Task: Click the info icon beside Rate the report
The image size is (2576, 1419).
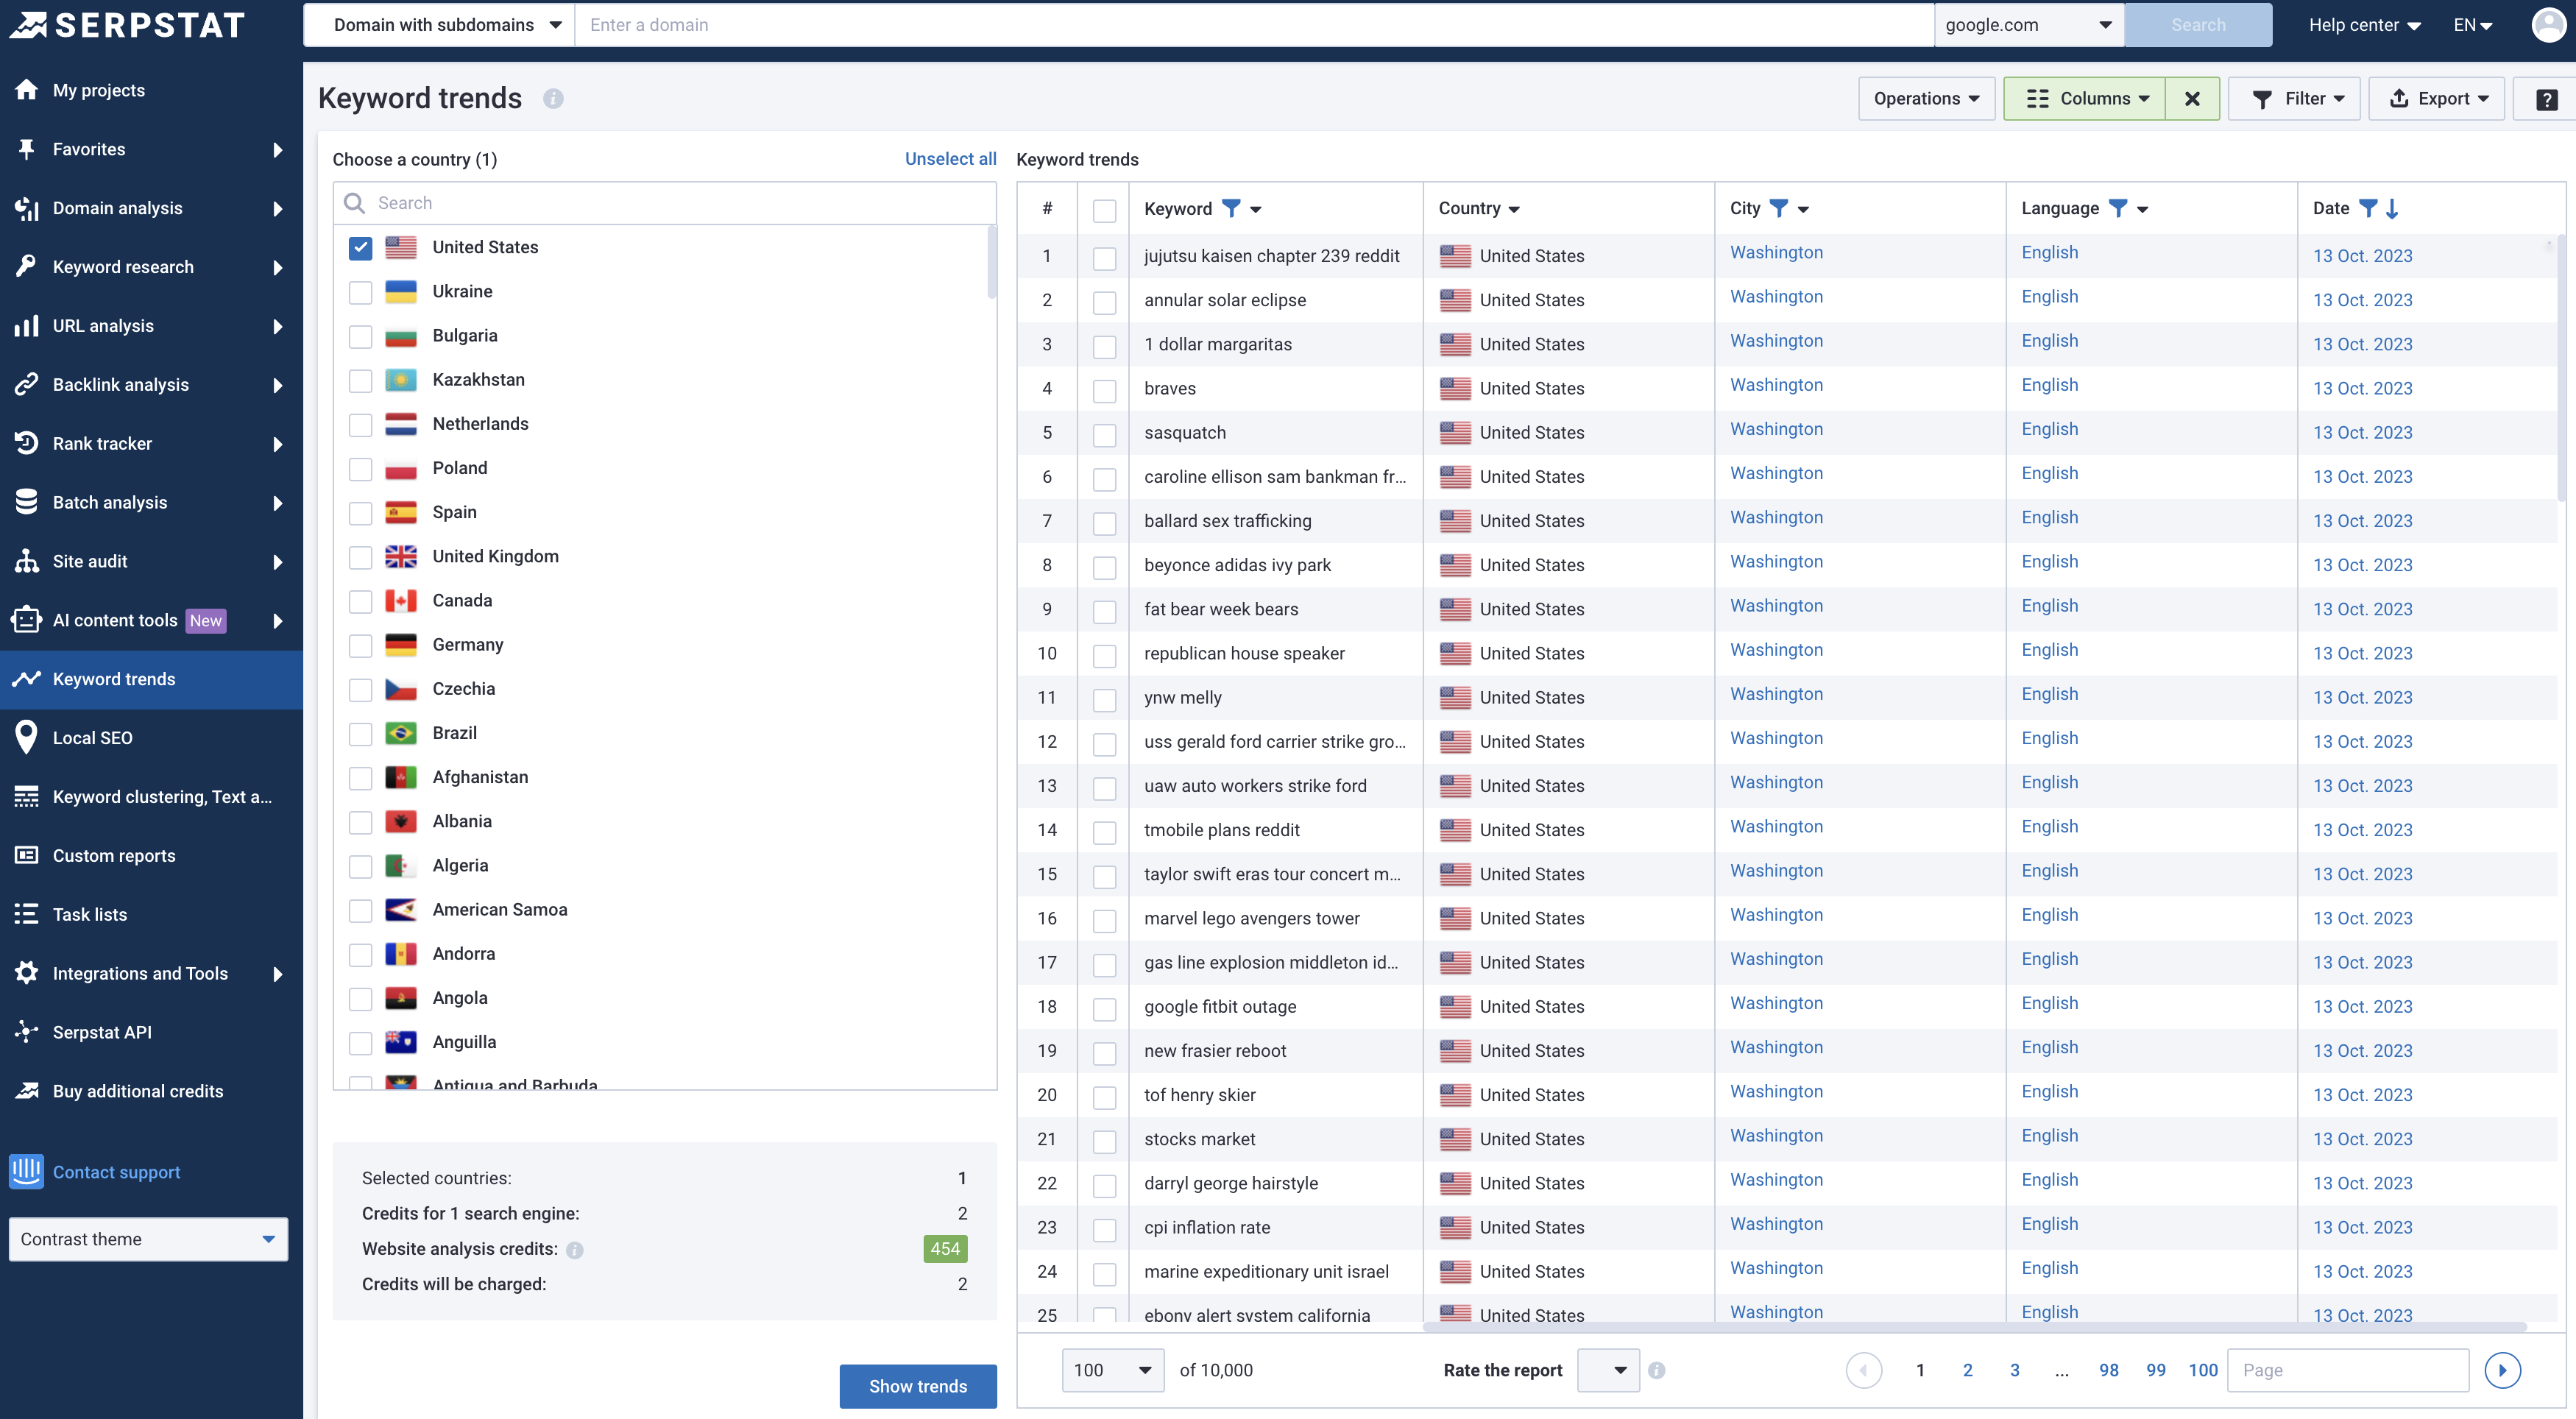Action: (1657, 1371)
